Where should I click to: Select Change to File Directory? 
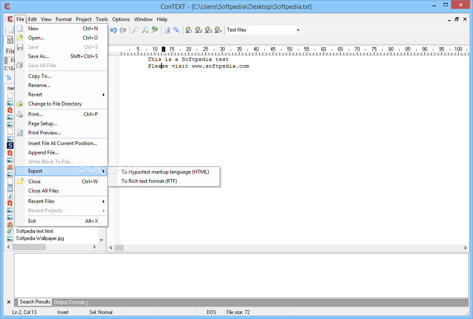point(62,104)
